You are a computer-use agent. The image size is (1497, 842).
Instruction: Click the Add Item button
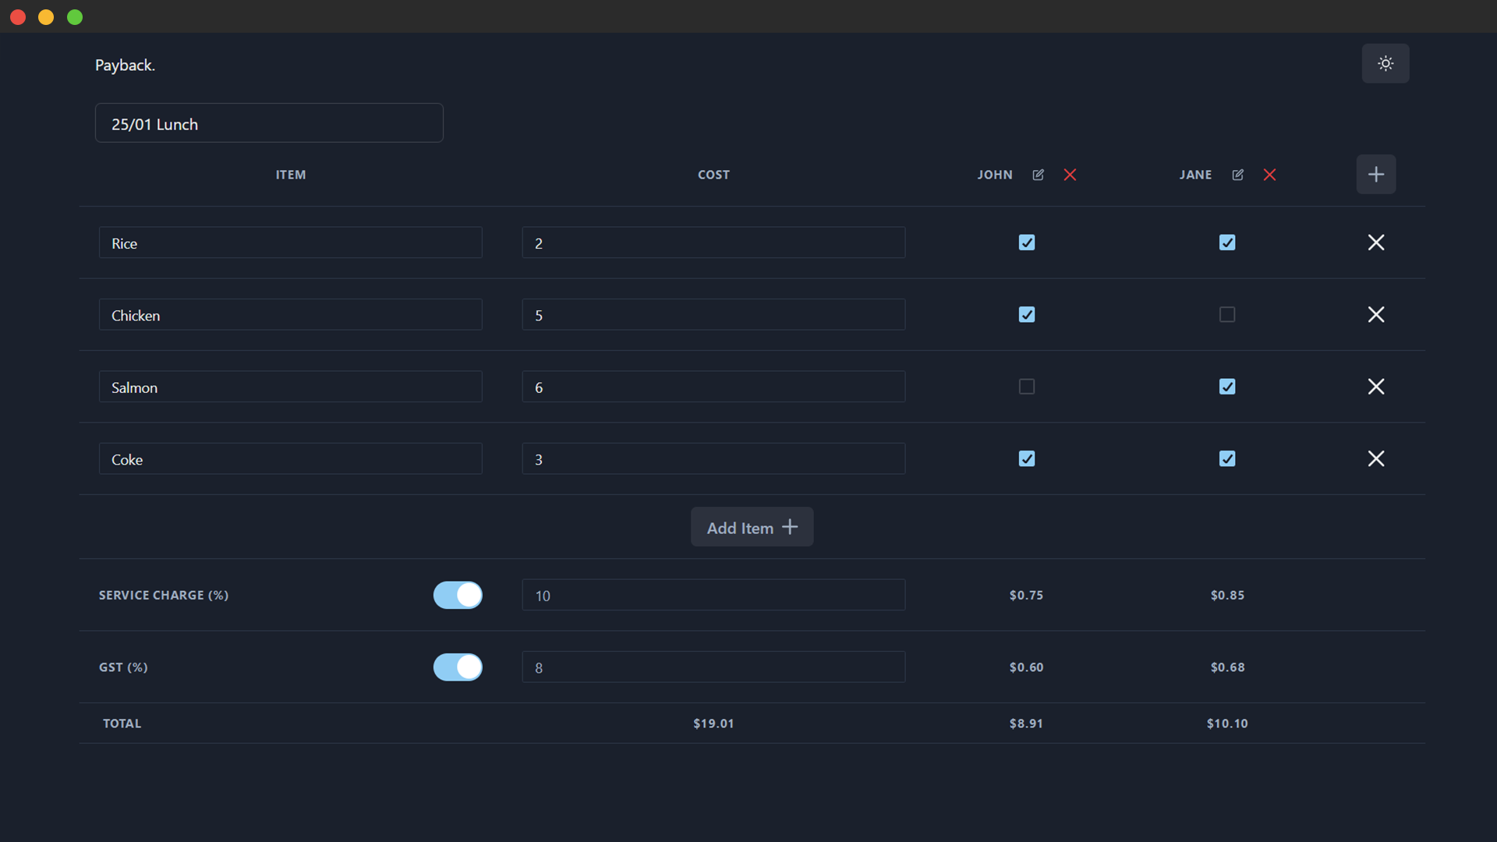(752, 527)
